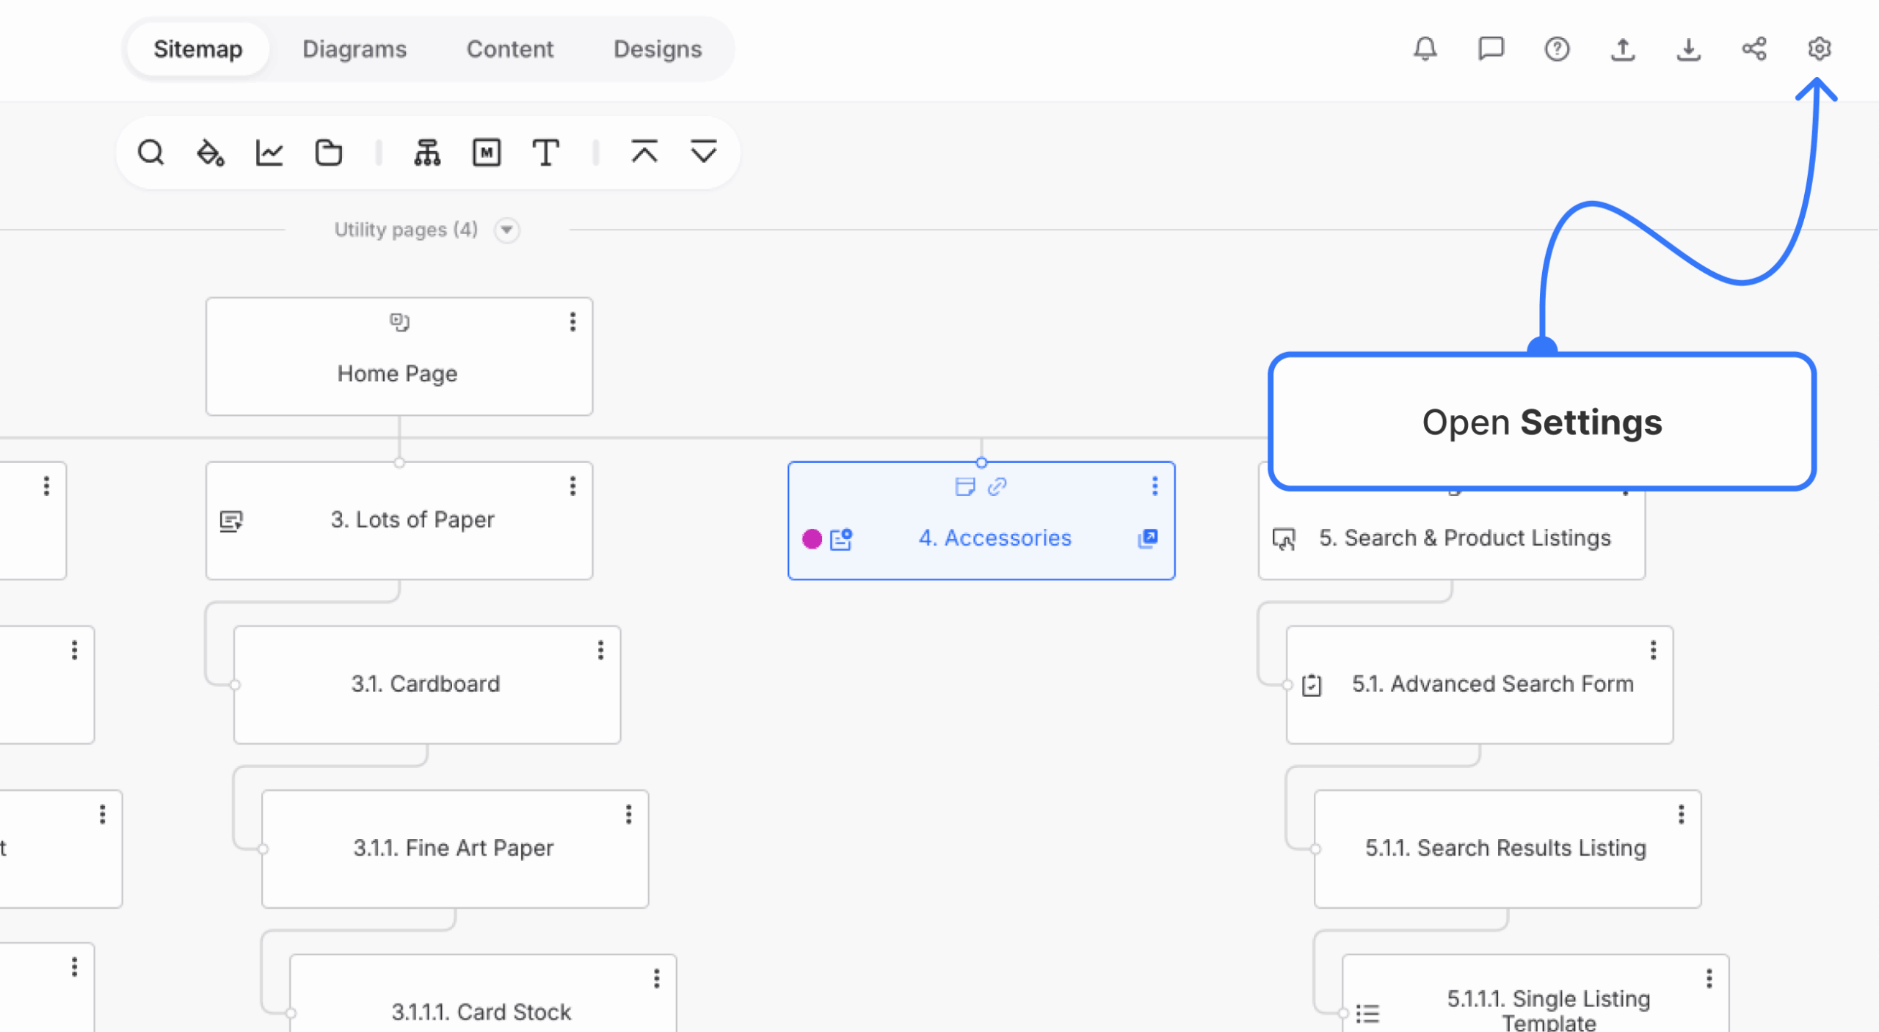Click the icon above Home Page title
1879x1032 pixels.
pos(399,322)
